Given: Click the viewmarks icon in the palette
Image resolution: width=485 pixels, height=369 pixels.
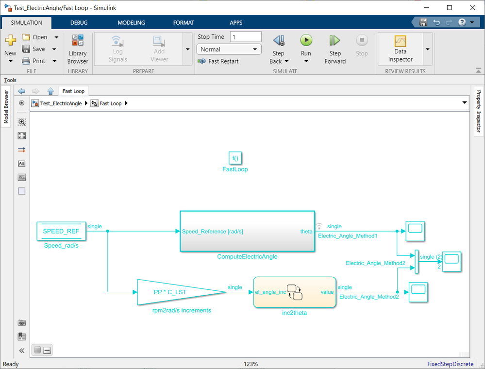Looking at the screenshot, I should click(x=22, y=336).
